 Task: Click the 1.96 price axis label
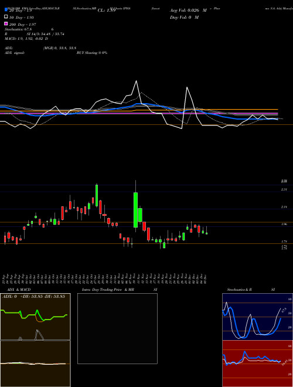[284, 225]
